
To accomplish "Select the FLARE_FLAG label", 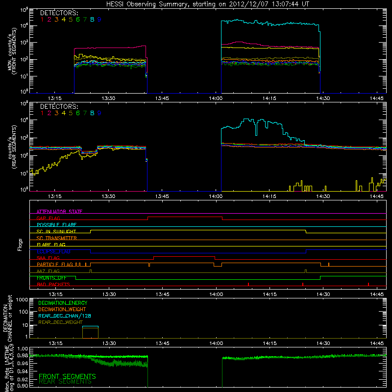I will pyautogui.click(x=51, y=245).
